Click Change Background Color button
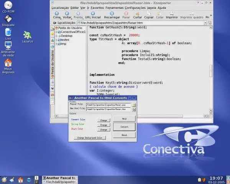230x184 pixels. tap(90, 138)
